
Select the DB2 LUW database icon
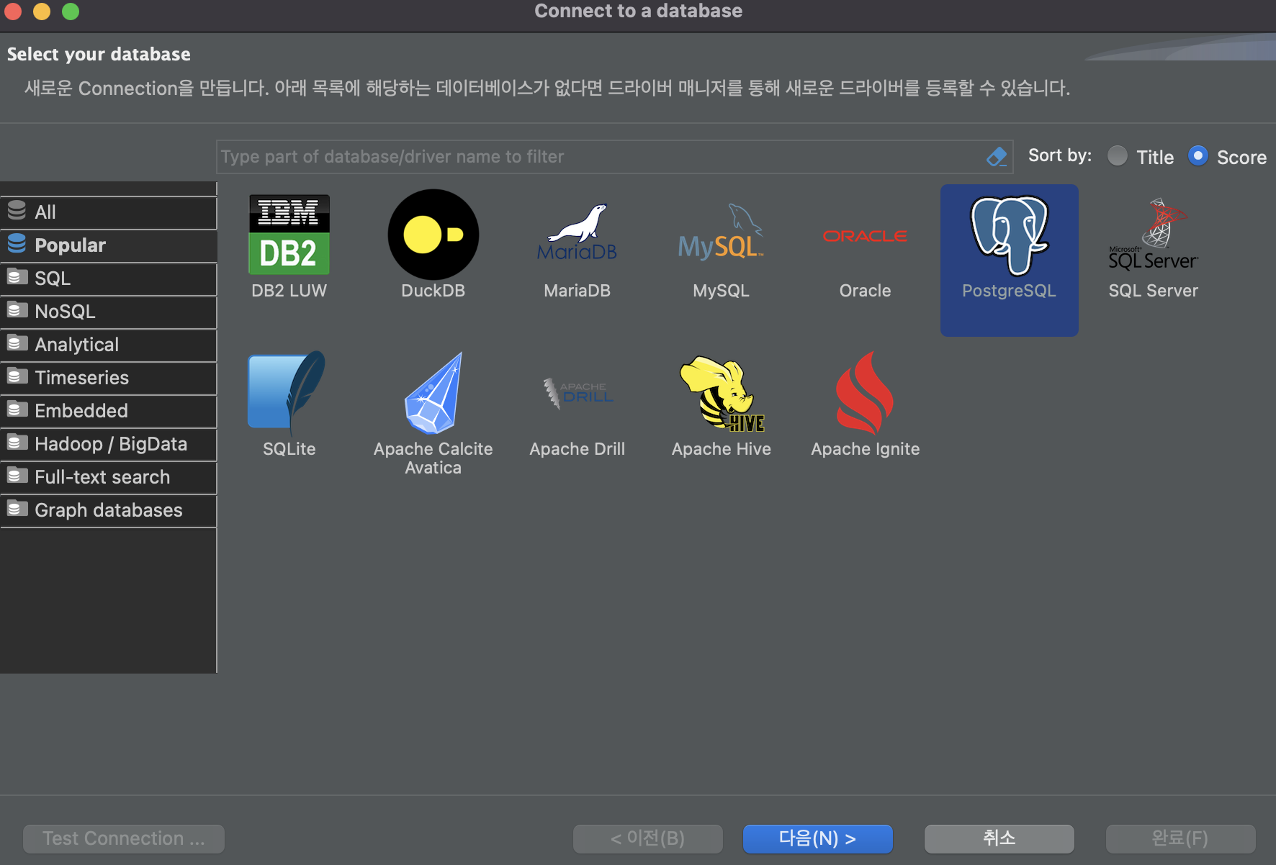coord(289,235)
